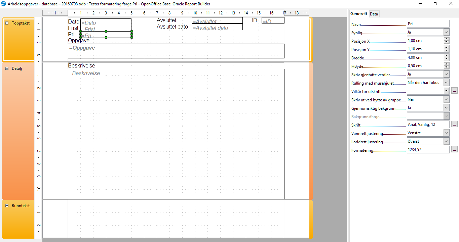
Task: Collapse the Bunntekst section
Action: point(7,206)
